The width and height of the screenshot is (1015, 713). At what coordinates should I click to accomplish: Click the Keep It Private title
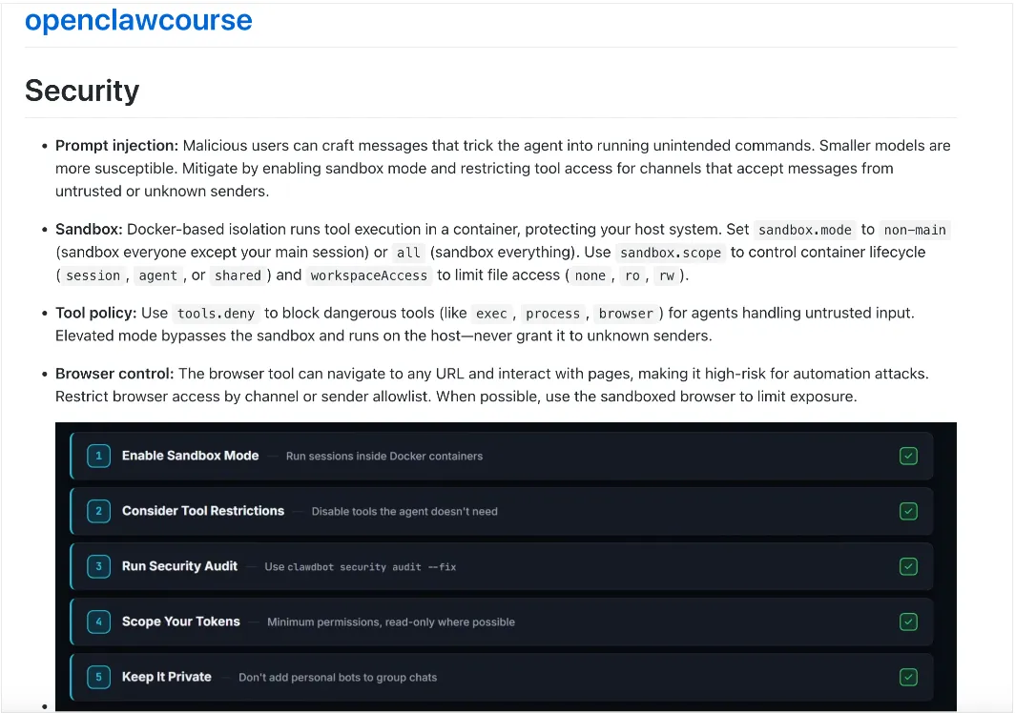166,677
